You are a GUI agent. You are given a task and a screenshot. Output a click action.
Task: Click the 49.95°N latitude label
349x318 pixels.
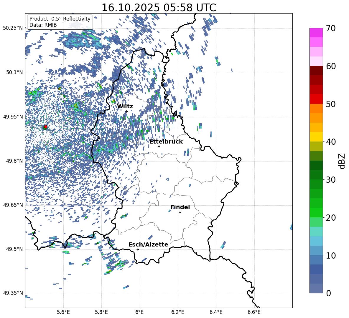click(x=13, y=116)
